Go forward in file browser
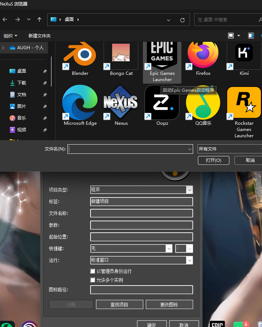 (18, 19)
